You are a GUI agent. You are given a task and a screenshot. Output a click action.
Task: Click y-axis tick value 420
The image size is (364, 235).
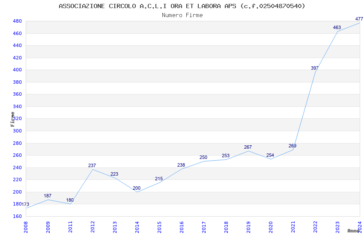[18, 58]
